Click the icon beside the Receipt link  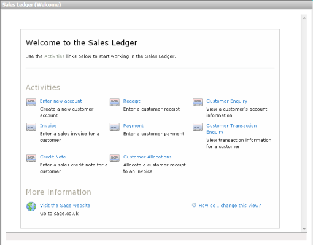pyautogui.click(x=115, y=102)
